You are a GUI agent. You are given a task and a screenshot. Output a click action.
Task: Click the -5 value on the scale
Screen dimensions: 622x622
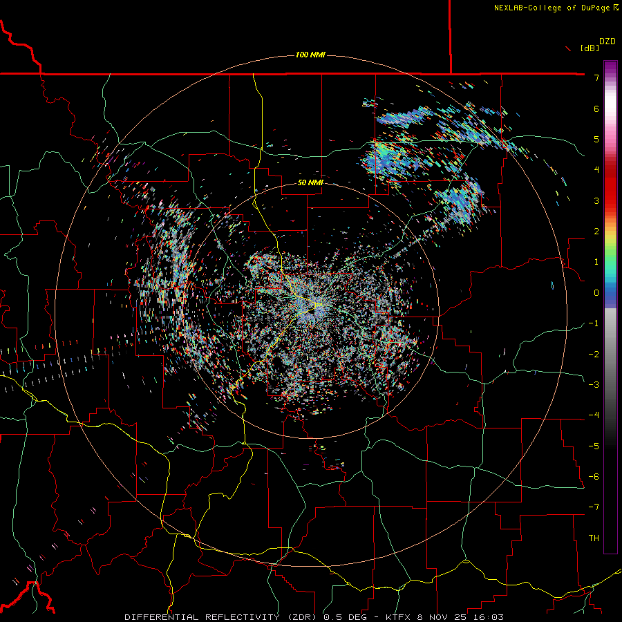coord(594,446)
